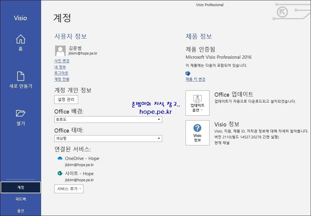The width and height of the screenshot is (311, 216).
Task: Click the Change product key (제품 키 변경) link
Action: tap(195, 79)
